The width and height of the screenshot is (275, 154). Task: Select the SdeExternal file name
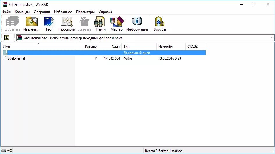point(16,58)
